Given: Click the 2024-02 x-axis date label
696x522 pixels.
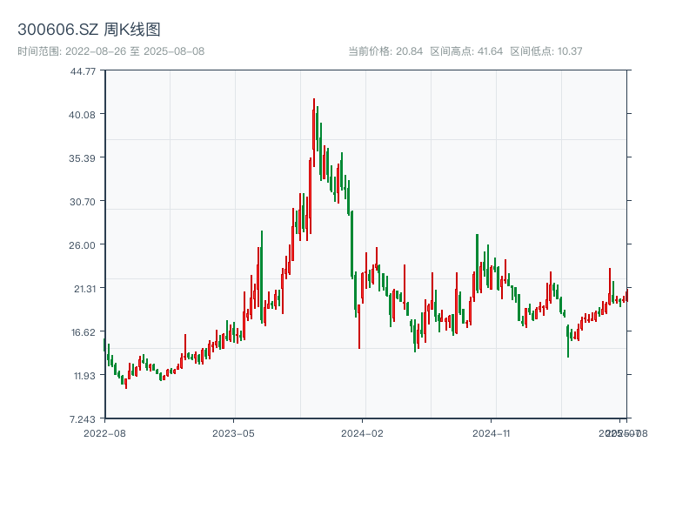Looking at the screenshot, I should point(362,432).
